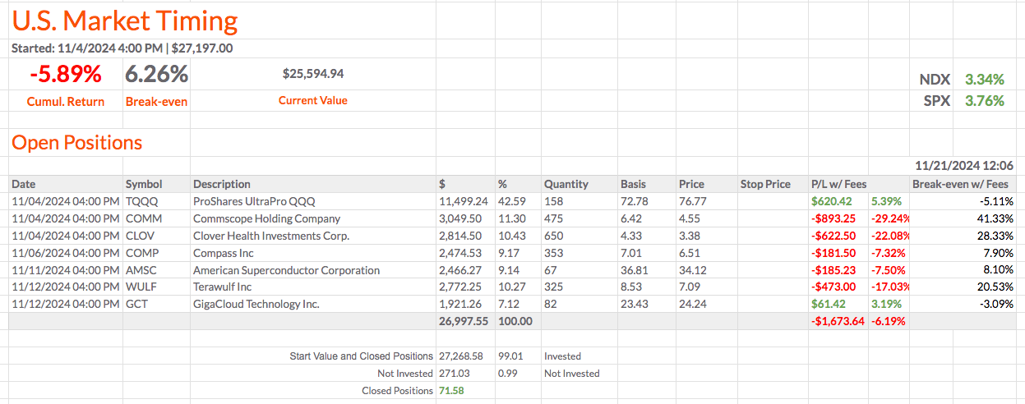Select the Closed Positions 71.58 value
This screenshot has width=1025, height=404.
point(452,390)
